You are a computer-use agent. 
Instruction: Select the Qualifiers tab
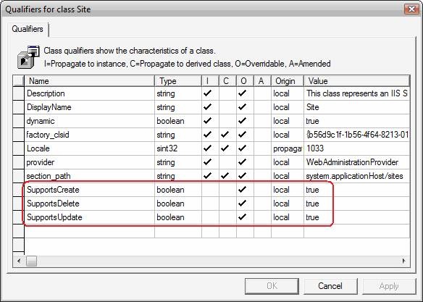click(x=28, y=29)
